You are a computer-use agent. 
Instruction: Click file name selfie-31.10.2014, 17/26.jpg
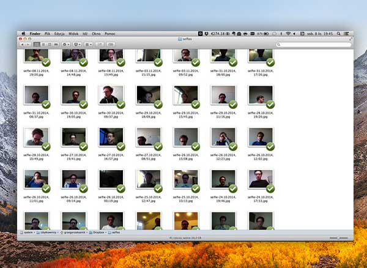(261, 73)
